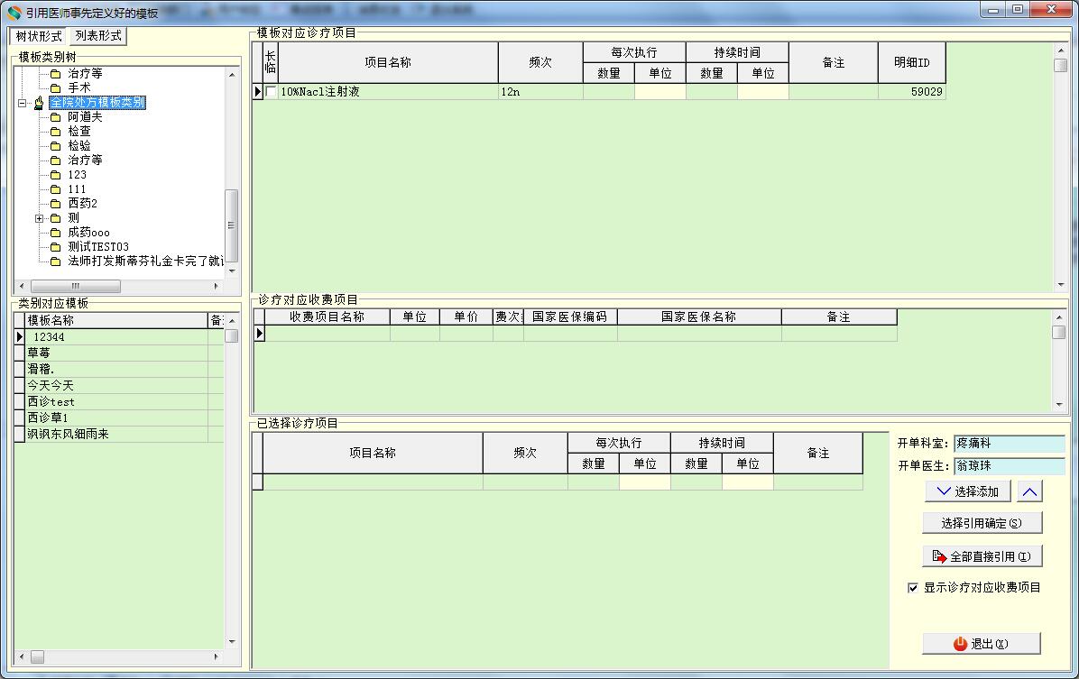Select template row 西诊草1
This screenshot has height=679, width=1079.
(117, 417)
